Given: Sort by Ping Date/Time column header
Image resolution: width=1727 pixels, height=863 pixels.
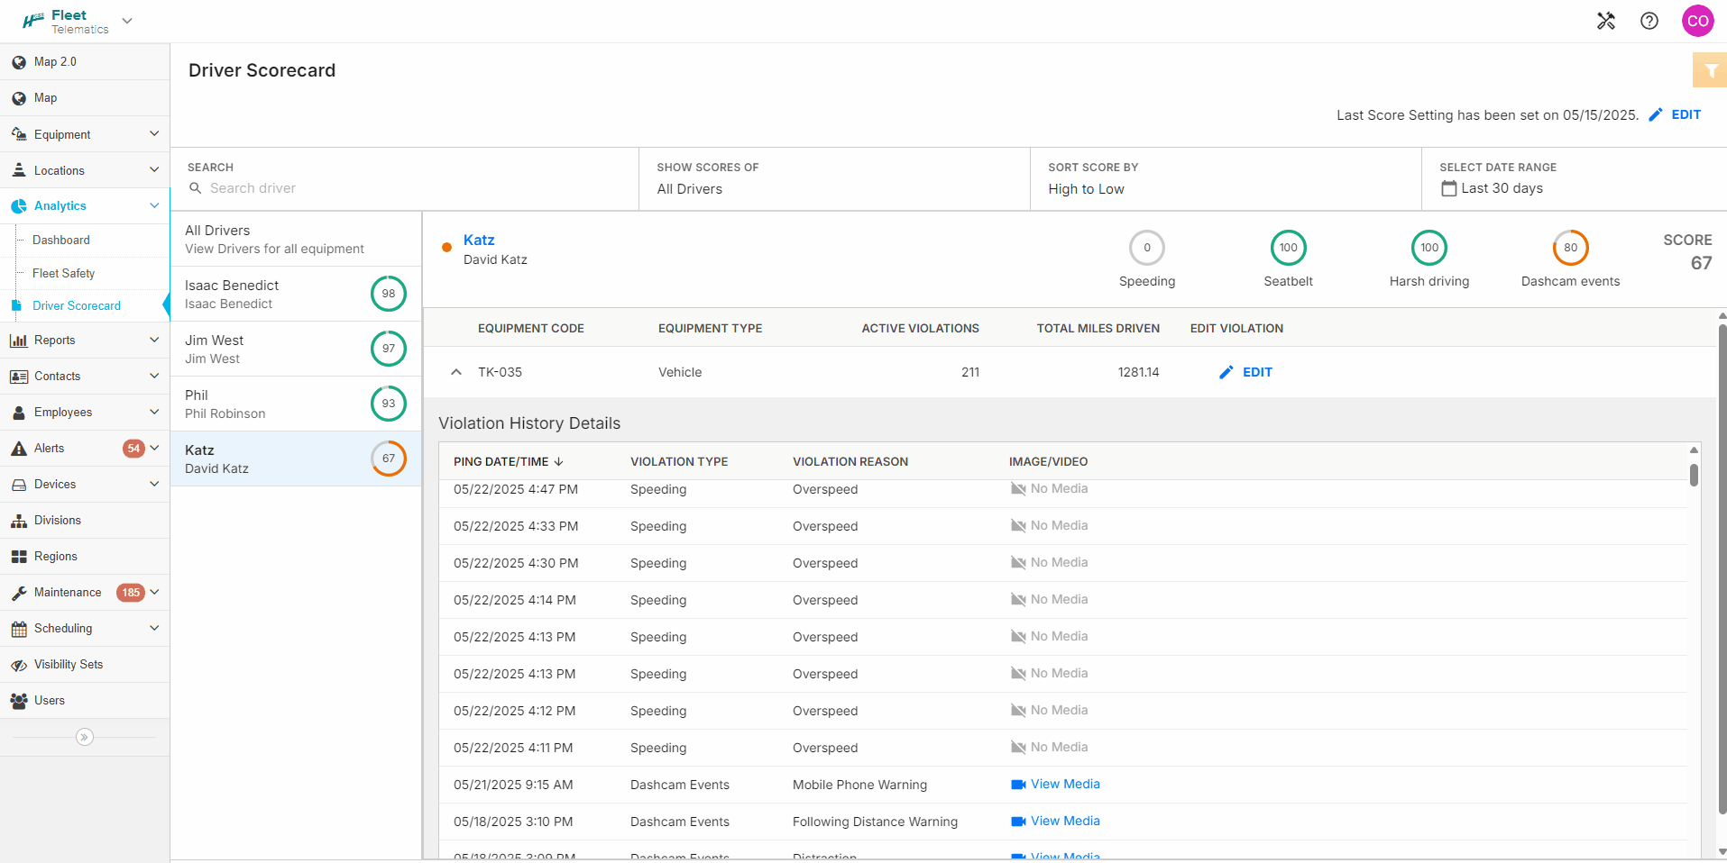Looking at the screenshot, I should (509, 462).
